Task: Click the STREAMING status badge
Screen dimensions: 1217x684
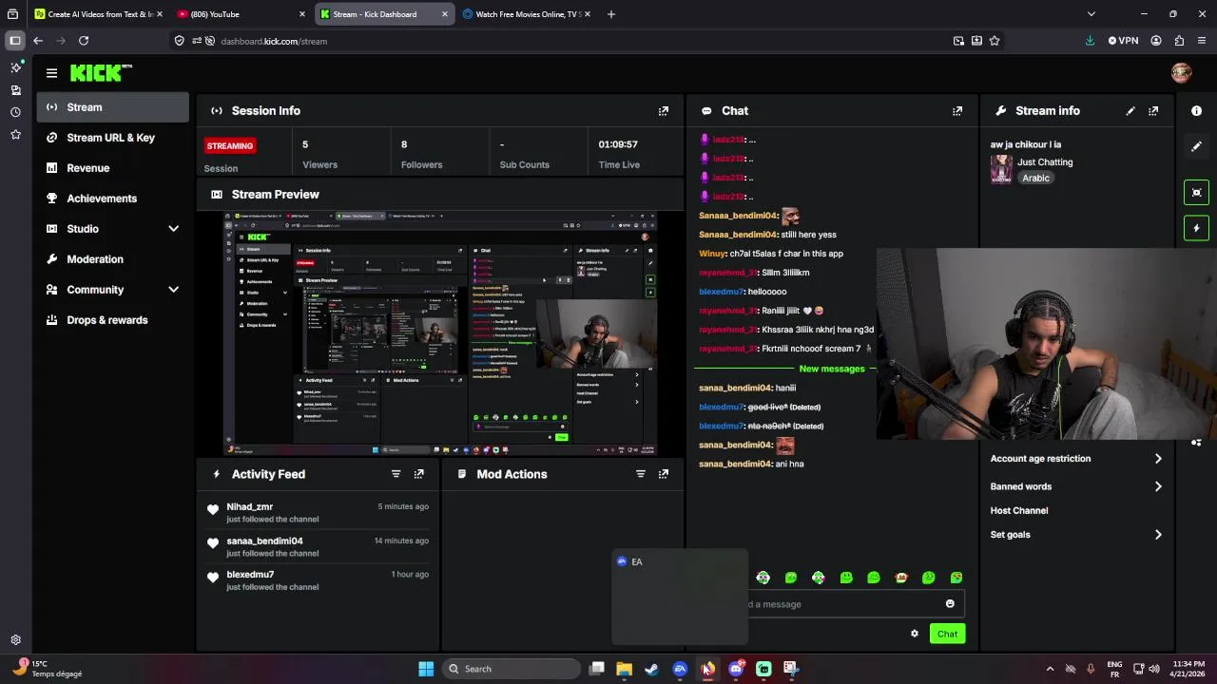Action: [230, 145]
